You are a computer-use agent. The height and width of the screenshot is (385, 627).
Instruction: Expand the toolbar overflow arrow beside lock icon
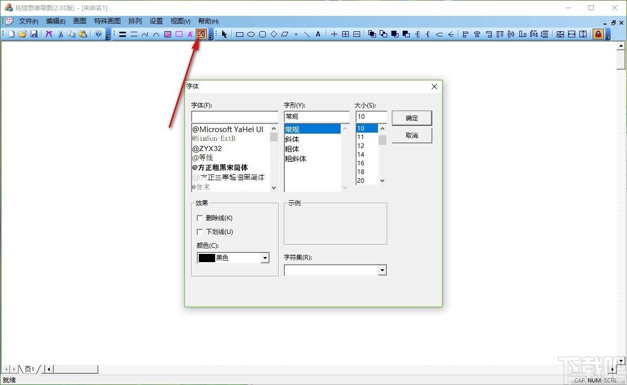[x=608, y=35]
